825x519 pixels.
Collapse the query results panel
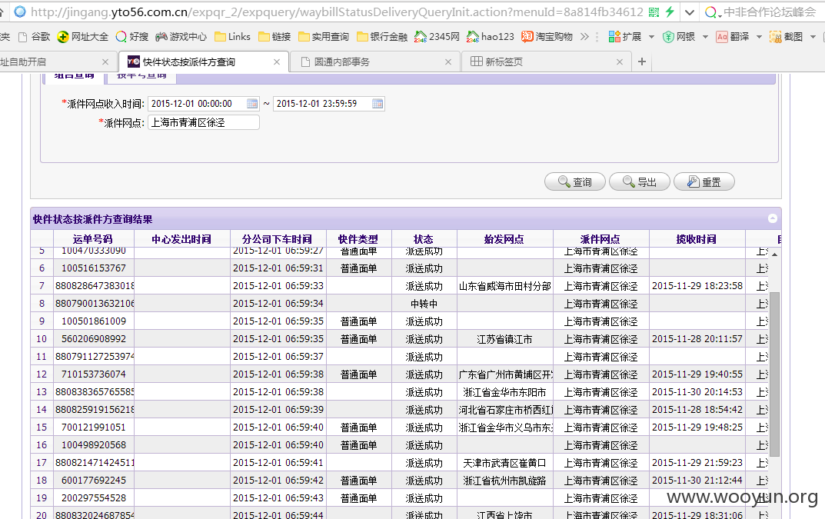point(773,218)
